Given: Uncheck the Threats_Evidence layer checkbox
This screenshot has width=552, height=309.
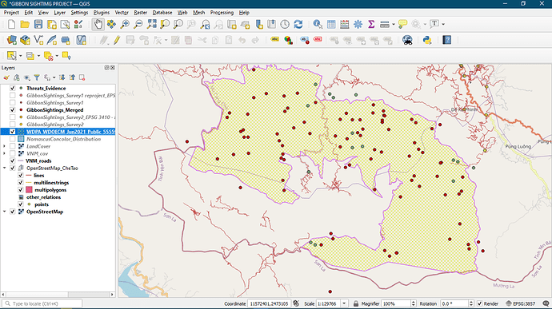Looking at the screenshot, I should click(x=13, y=89).
